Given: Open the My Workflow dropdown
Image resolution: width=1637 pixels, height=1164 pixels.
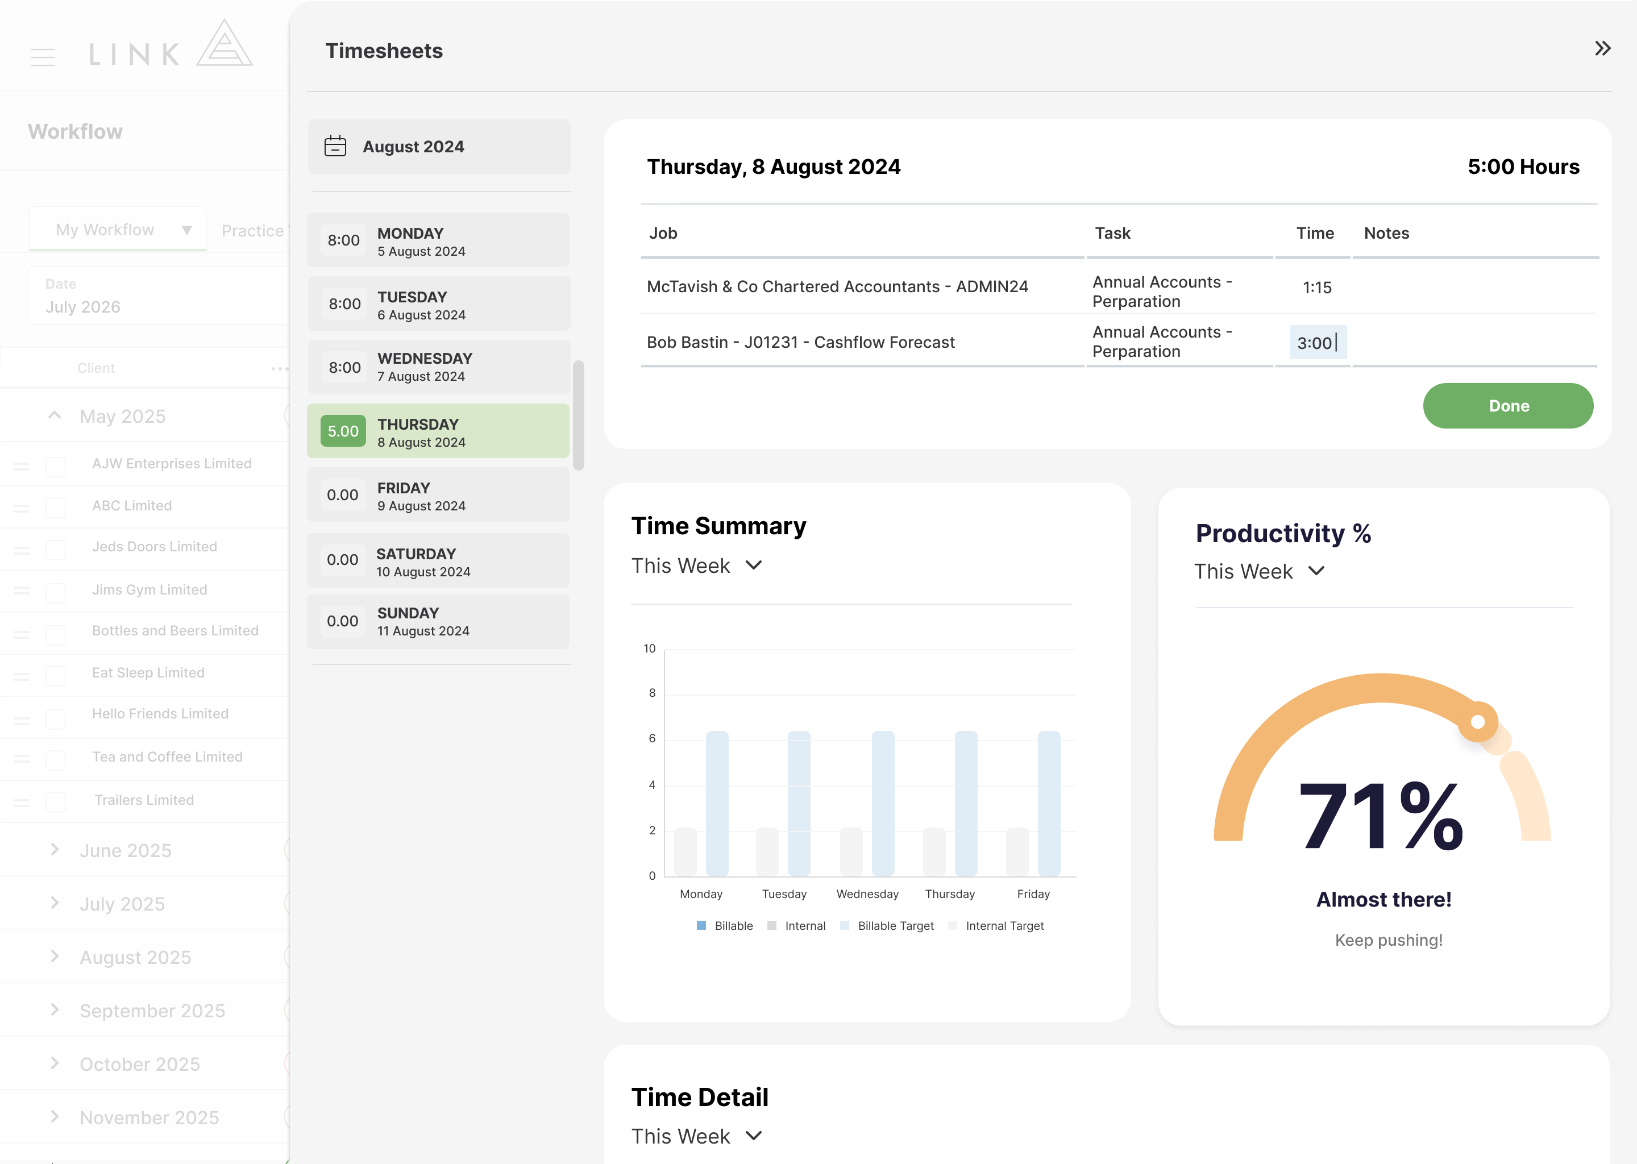Looking at the screenshot, I should click(118, 230).
